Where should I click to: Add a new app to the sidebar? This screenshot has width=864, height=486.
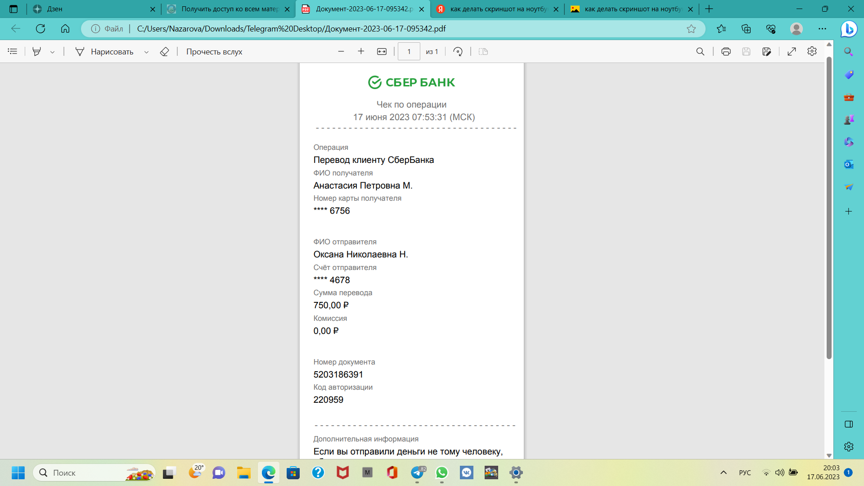click(x=849, y=211)
